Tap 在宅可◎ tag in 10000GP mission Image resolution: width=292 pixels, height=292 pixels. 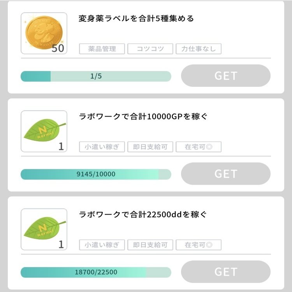199,147
